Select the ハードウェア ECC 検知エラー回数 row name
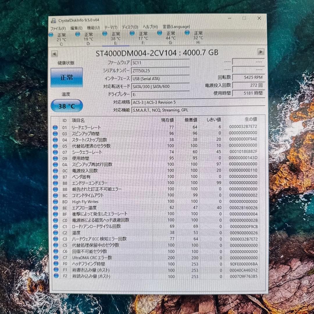Image resolution: width=314 pixels, height=314 pixels. tap(99, 239)
